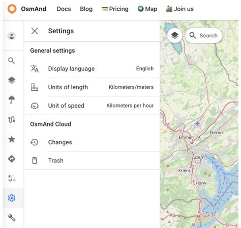This screenshot has width=241, height=228.
Task: Click the Search field on the map
Action: [204, 35]
